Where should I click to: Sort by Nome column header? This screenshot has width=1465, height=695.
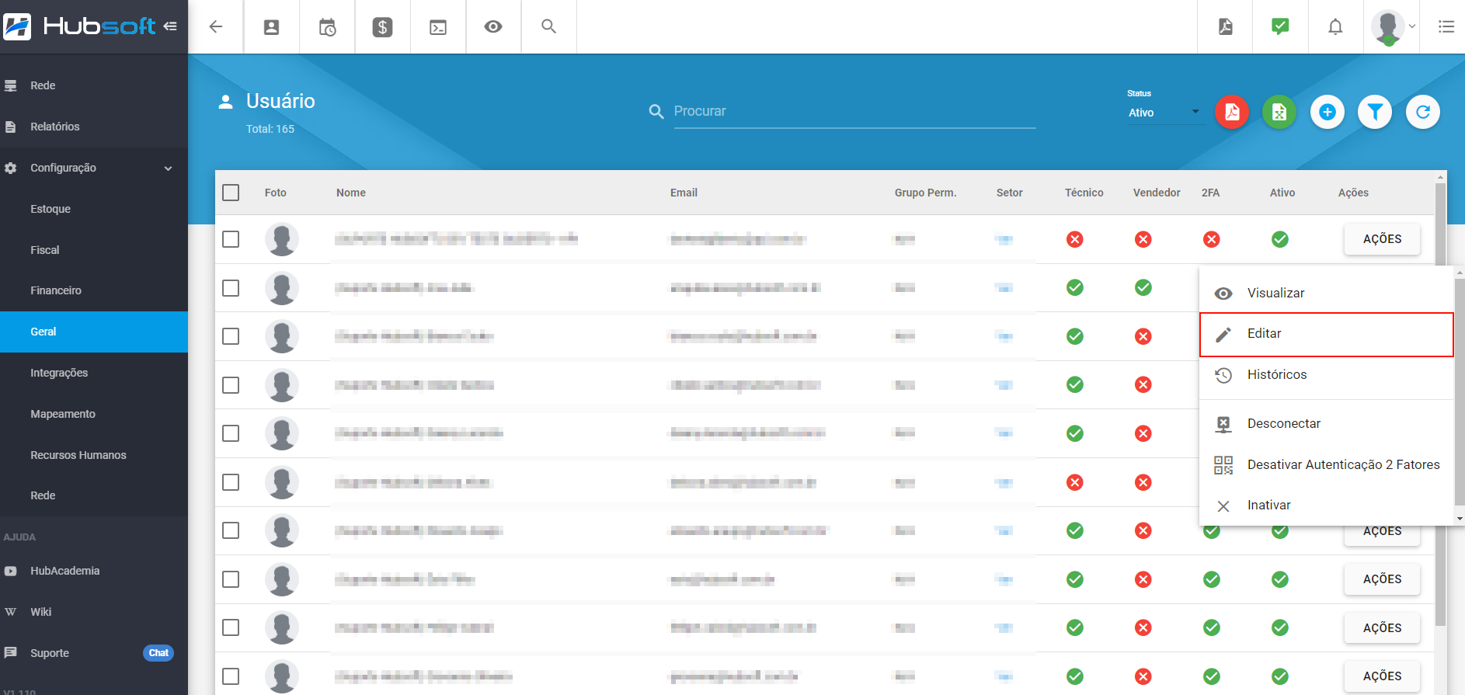pos(351,193)
